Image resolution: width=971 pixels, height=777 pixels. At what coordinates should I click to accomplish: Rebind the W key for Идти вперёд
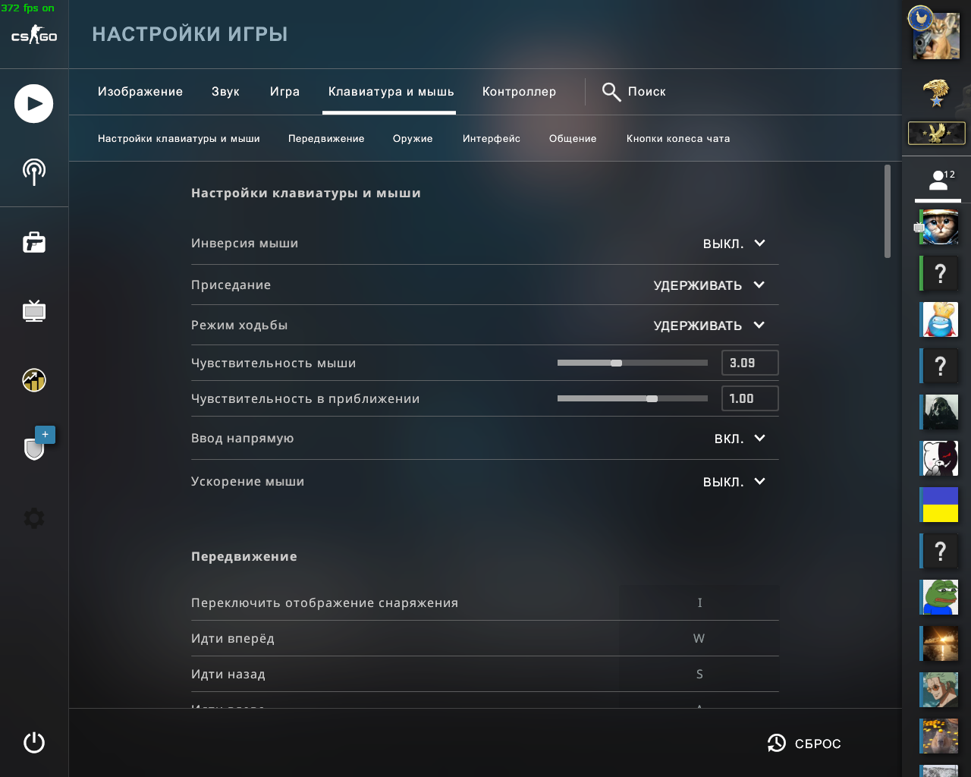coord(699,639)
